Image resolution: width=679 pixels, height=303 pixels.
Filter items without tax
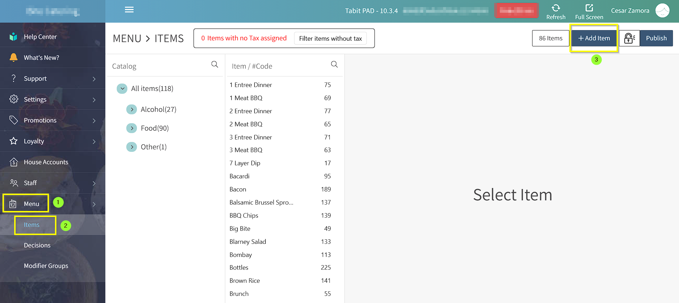click(330, 39)
